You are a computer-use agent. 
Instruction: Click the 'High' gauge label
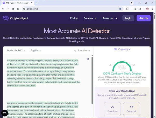133,65
